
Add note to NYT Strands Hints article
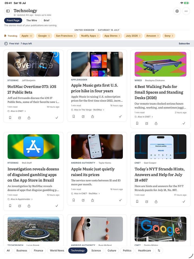tap(147, 201)
